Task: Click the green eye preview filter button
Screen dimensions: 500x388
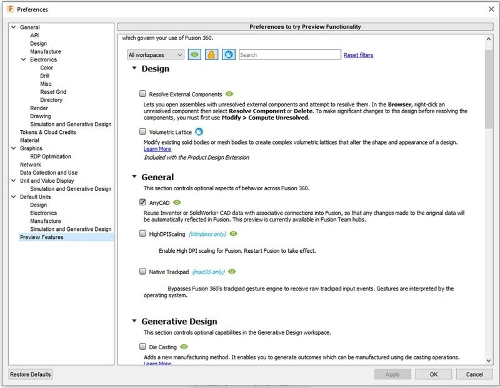Action: click(x=195, y=55)
